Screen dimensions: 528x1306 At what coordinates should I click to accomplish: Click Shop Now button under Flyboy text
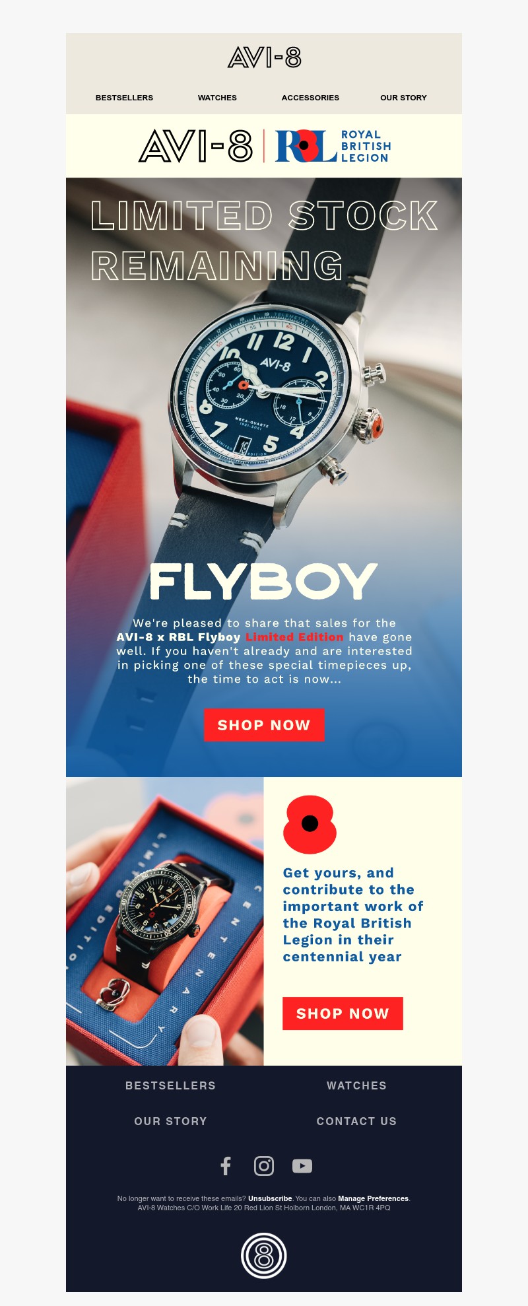[264, 725]
